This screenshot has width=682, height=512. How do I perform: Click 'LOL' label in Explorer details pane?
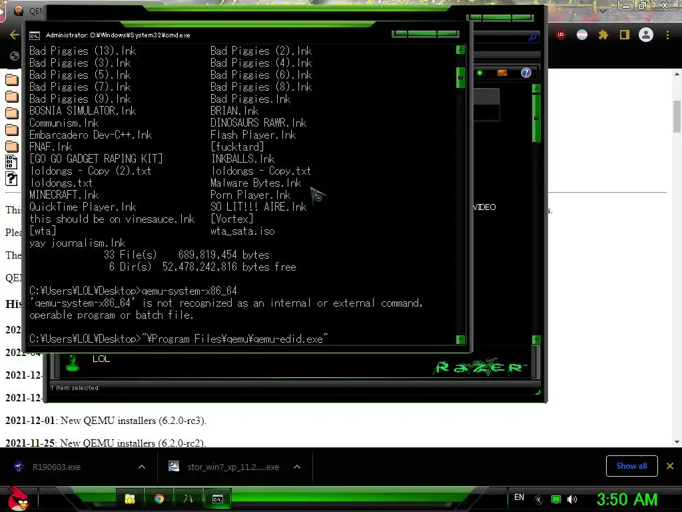pos(101,359)
